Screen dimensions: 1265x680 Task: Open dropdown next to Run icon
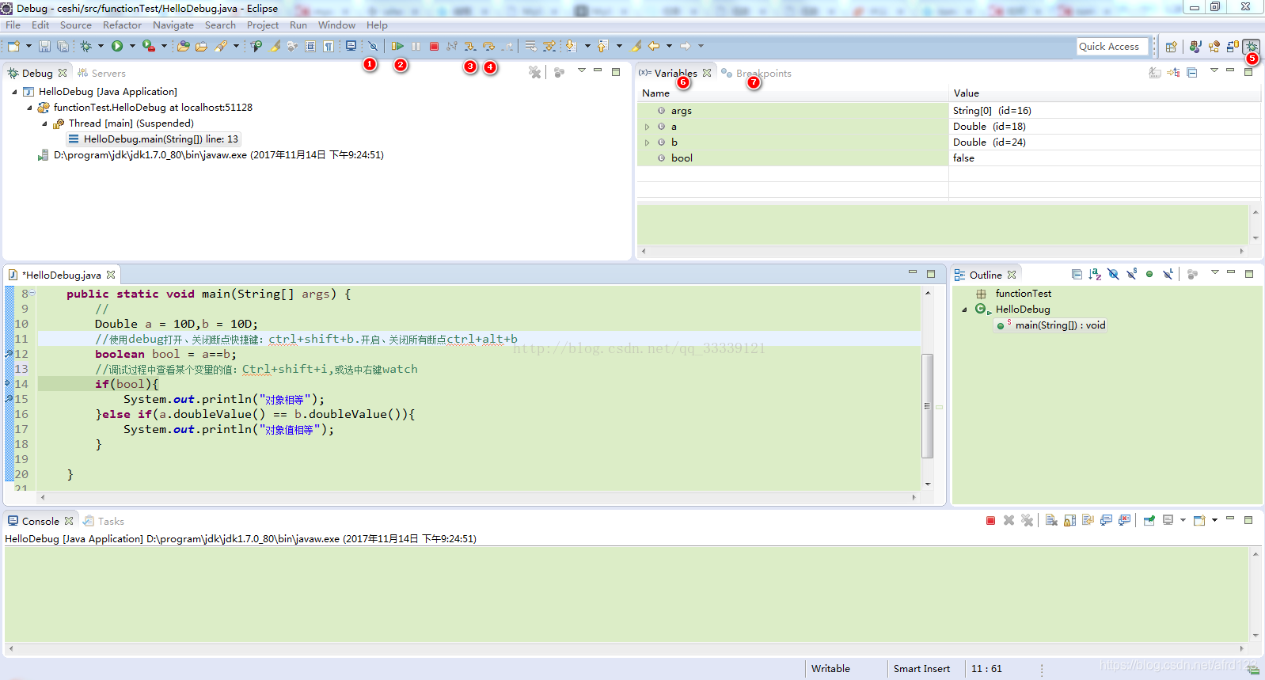click(x=132, y=47)
